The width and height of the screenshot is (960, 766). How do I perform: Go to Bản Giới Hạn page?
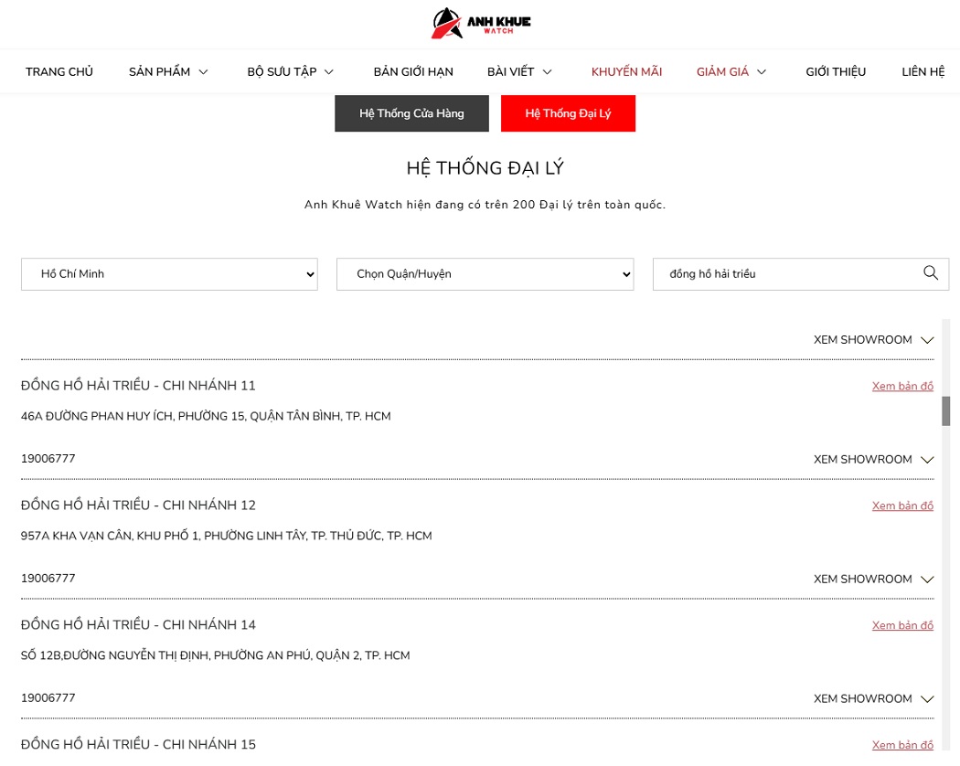point(413,71)
